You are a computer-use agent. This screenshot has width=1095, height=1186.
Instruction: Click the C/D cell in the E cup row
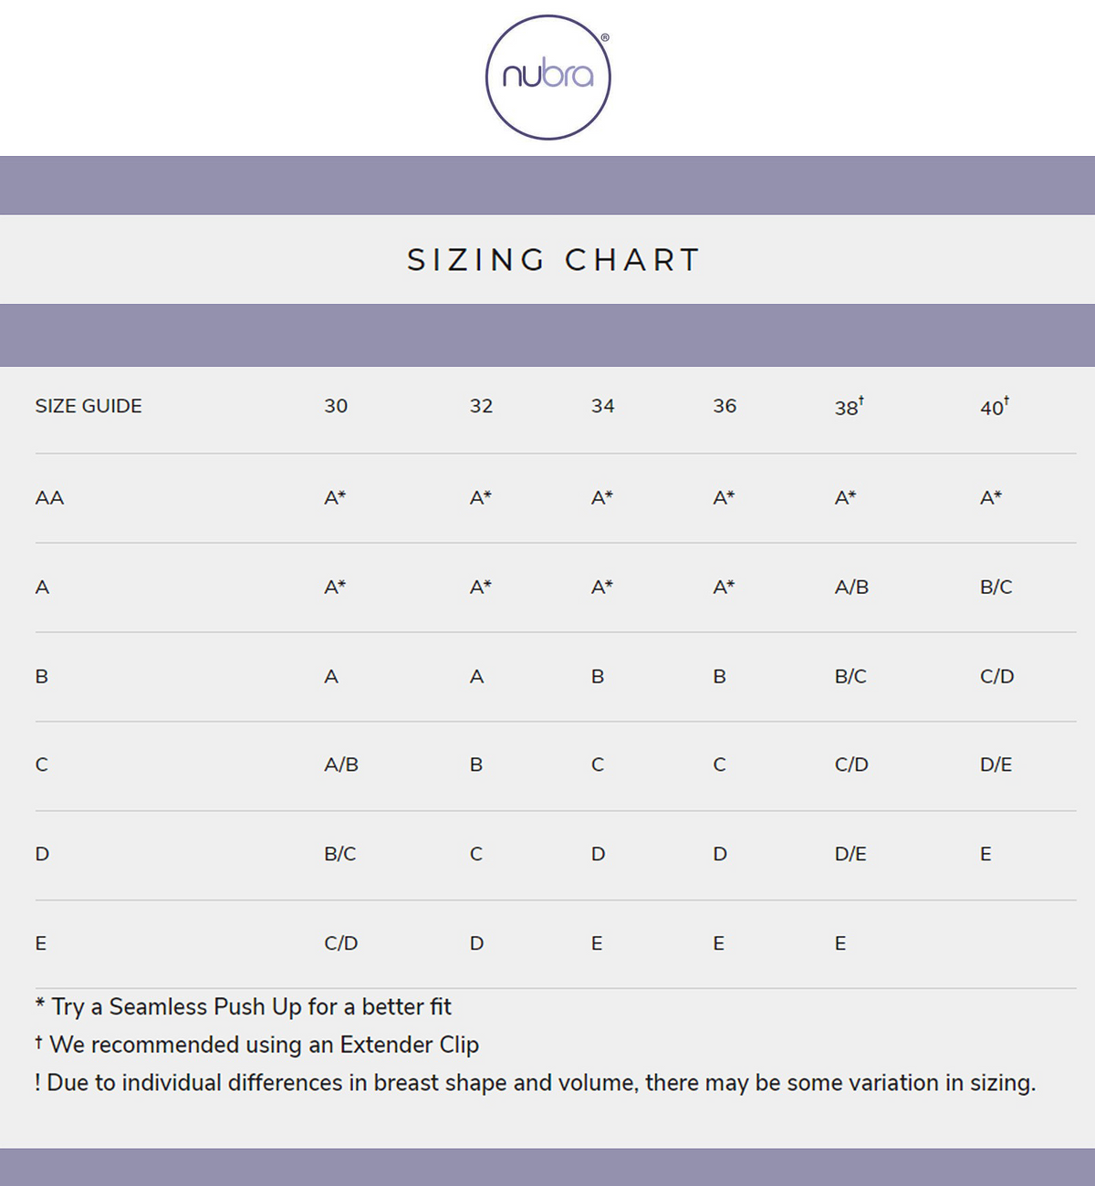[x=340, y=943]
